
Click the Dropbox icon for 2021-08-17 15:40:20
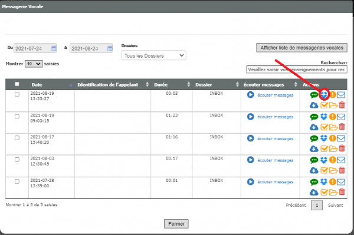(324, 138)
